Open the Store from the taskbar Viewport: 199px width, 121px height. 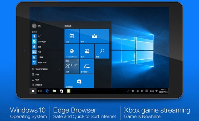[61, 91]
